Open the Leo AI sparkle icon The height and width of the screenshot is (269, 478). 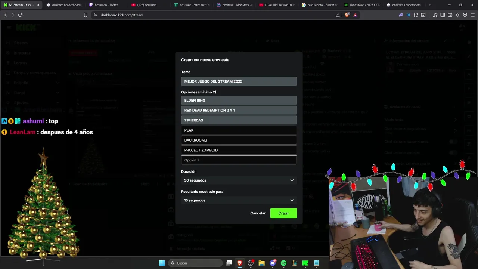point(457,15)
